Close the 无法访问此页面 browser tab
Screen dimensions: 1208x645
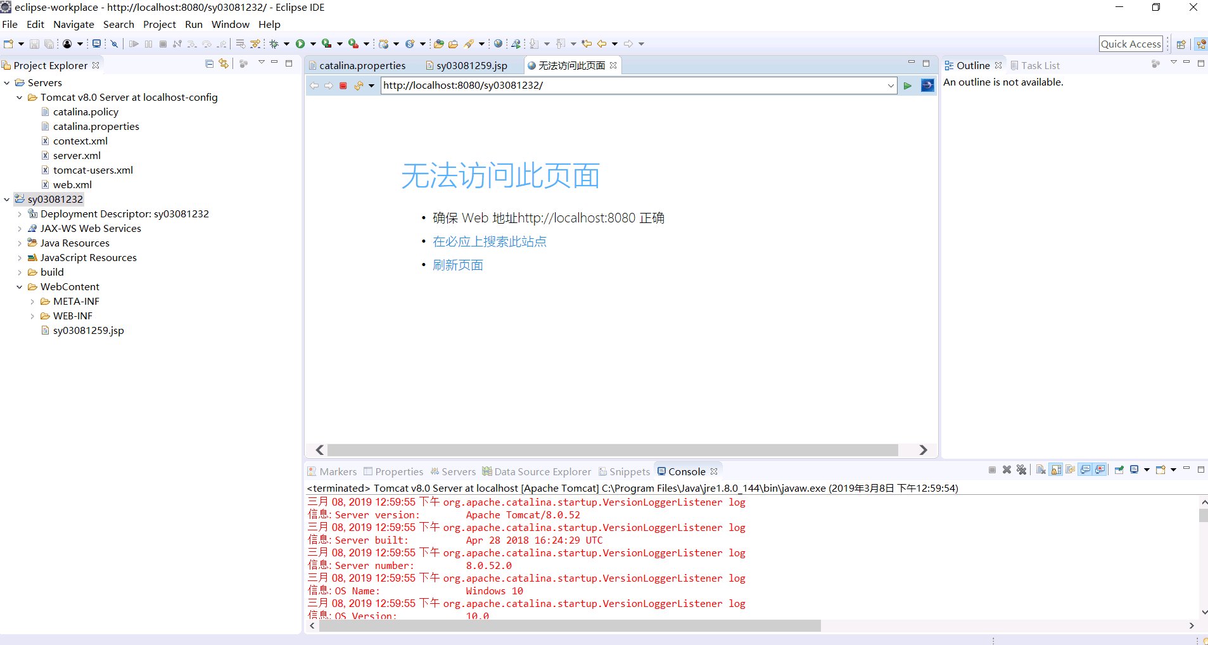click(613, 65)
